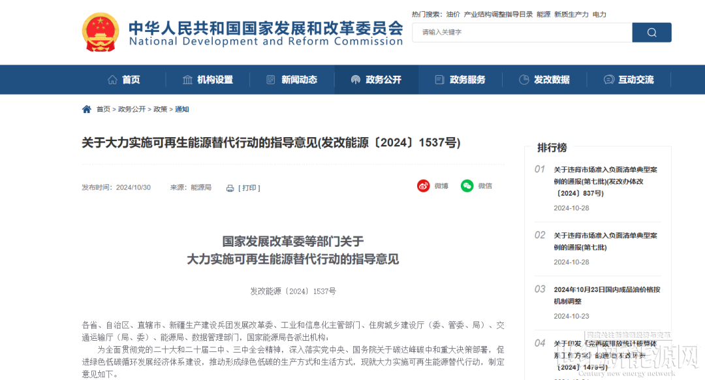The height and width of the screenshot is (380, 705).
Task: Click the search magnifier button
Action: pyautogui.click(x=651, y=33)
